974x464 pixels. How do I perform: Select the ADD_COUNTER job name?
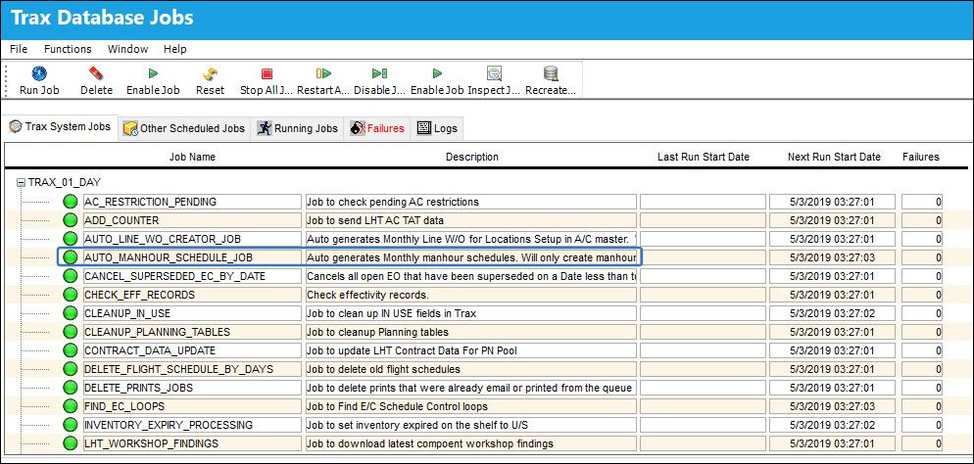192,220
